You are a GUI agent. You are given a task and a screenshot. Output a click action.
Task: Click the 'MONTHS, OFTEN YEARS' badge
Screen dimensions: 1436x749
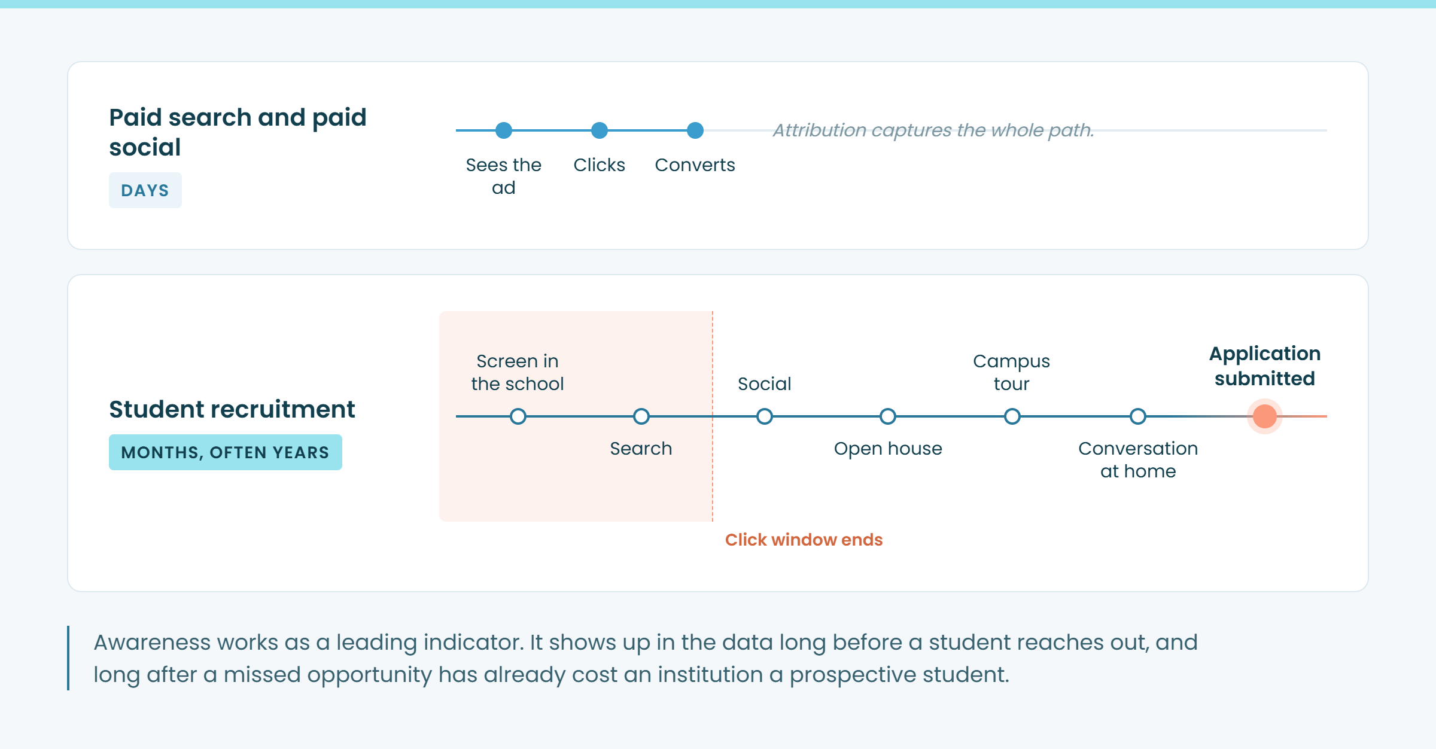click(x=226, y=452)
